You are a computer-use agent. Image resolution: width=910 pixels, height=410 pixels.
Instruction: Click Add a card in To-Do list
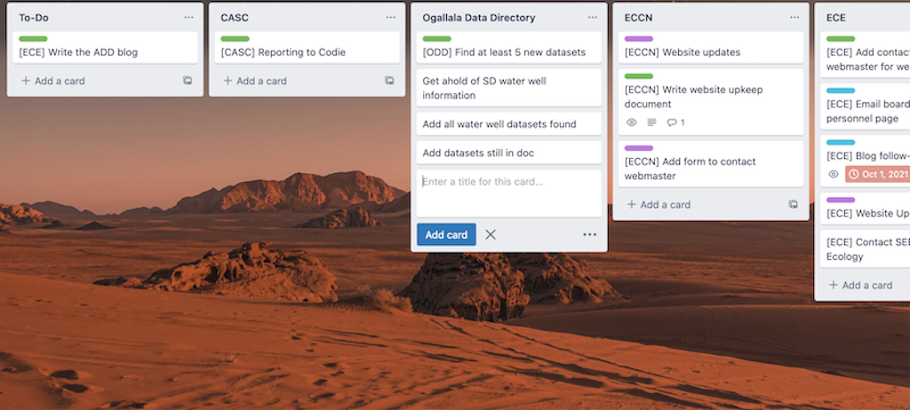click(x=53, y=81)
